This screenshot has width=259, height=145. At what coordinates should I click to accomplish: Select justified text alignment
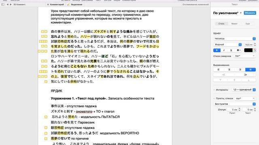click(x=251, y=70)
